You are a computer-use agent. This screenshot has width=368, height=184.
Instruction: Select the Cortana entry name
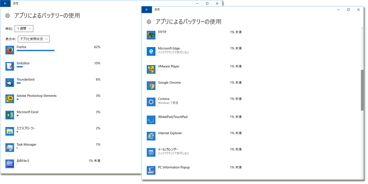(x=163, y=99)
